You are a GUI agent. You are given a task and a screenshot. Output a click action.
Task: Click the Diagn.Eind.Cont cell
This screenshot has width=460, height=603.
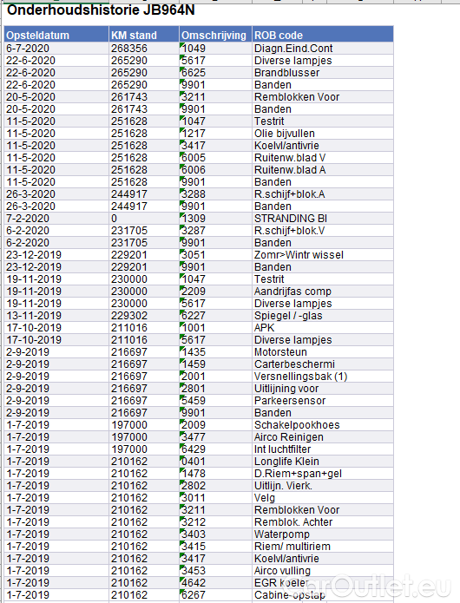[x=323, y=49]
